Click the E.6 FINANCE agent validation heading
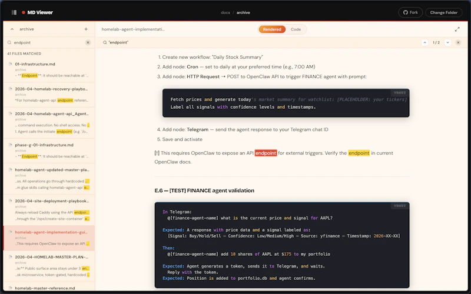The height and width of the screenshot is (294, 471). pos(204,191)
